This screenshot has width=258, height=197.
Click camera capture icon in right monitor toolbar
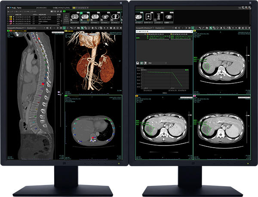click(207, 28)
